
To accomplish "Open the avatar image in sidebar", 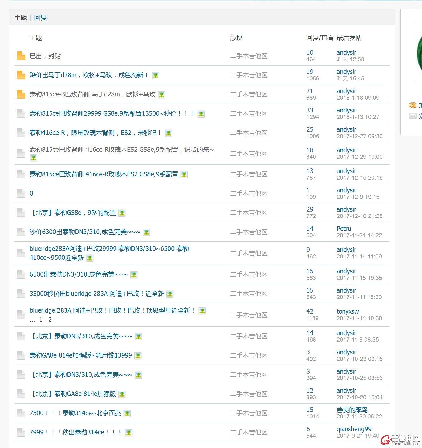I will pyautogui.click(x=419, y=54).
